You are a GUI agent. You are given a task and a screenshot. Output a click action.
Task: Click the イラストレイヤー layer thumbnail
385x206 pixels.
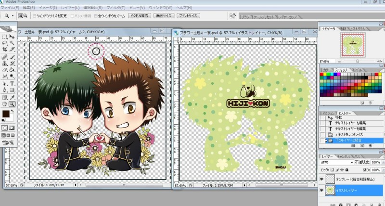pyautogui.click(x=330, y=191)
